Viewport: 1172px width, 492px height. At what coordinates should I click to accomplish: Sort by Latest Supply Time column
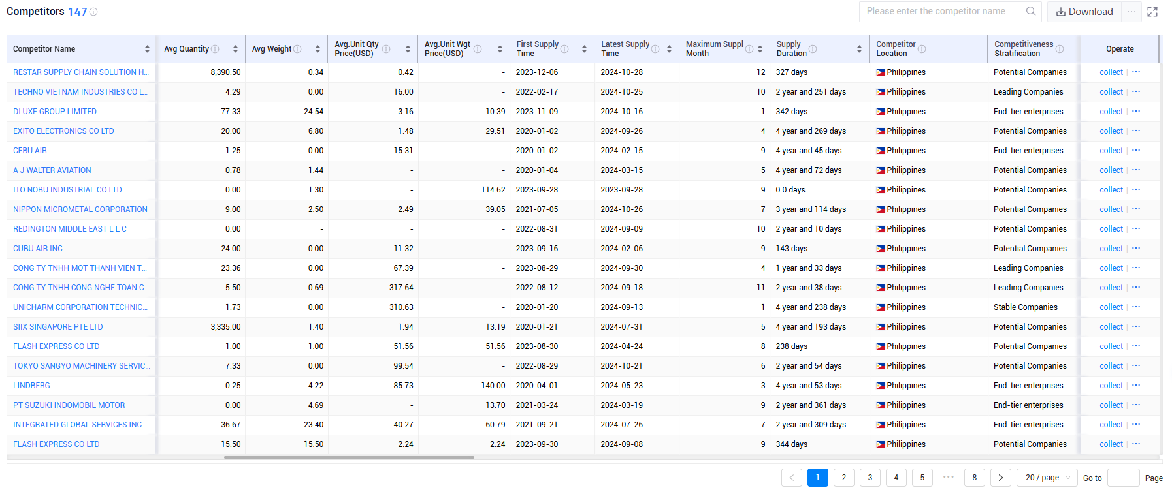(670, 49)
